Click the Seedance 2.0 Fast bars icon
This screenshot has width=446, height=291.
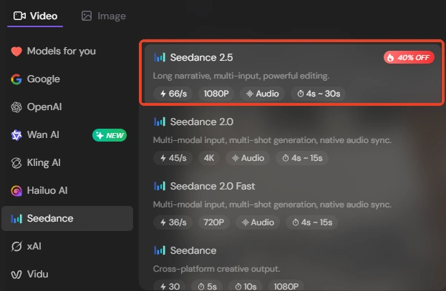[x=160, y=187]
